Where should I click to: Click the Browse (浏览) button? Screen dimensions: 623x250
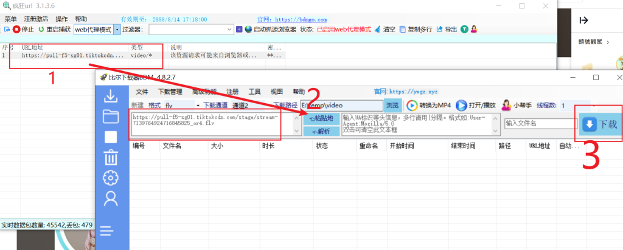click(392, 105)
